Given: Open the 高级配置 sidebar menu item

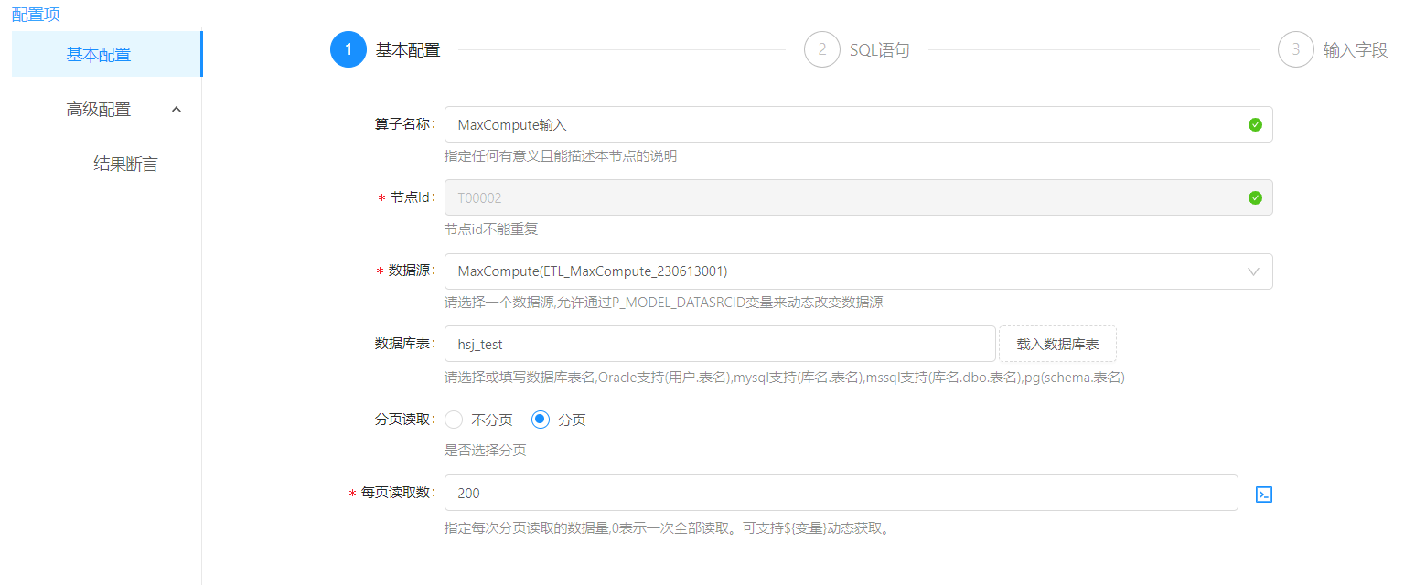Looking at the screenshot, I should click(x=99, y=110).
